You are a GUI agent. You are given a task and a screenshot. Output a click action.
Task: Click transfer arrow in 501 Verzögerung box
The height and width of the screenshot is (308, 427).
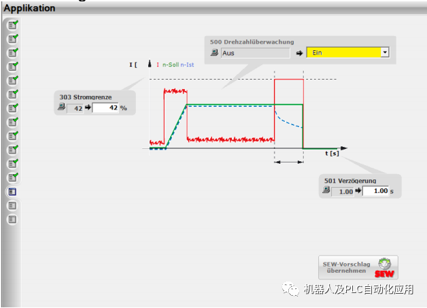pos(358,190)
